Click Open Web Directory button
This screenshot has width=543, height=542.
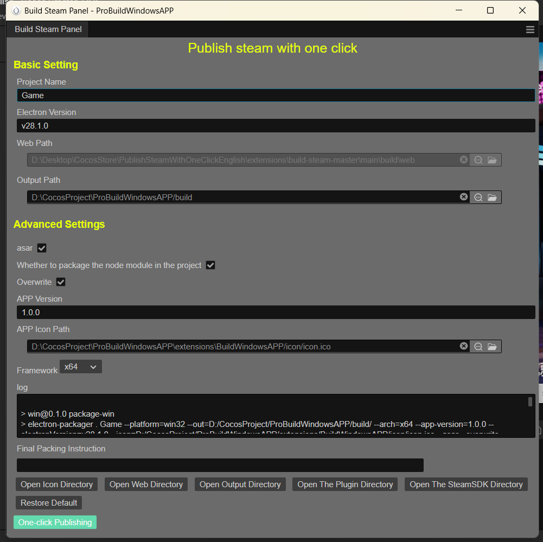[x=146, y=484]
